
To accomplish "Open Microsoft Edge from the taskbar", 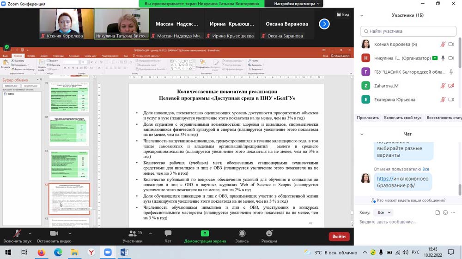I will (x=58, y=253).
